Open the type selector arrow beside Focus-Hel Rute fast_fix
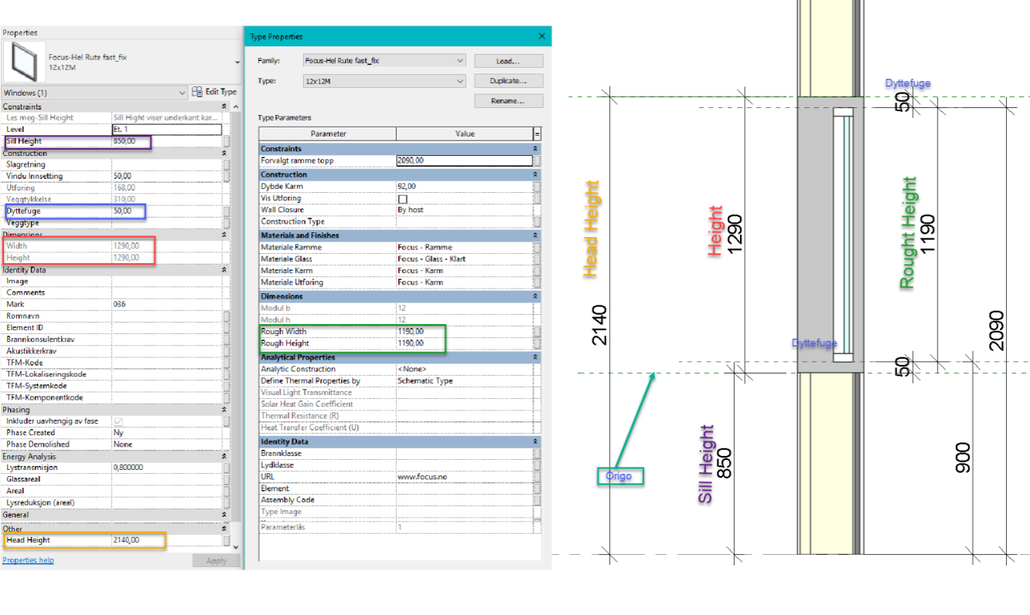Image resolution: width=1030 pixels, height=615 pixels. coord(237,62)
